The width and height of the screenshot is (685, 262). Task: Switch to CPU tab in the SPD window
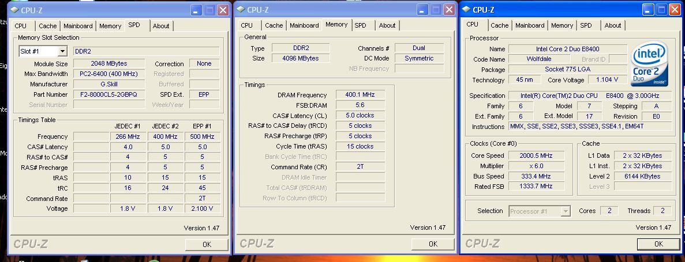pos(21,26)
